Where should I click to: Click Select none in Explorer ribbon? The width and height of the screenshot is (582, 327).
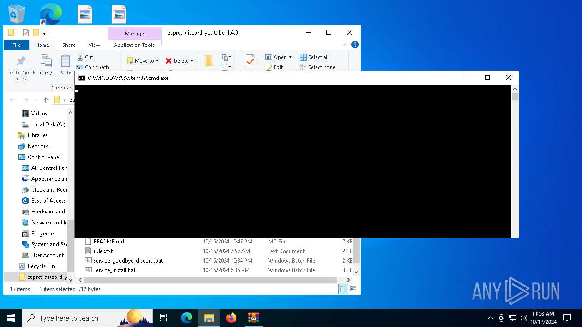tap(318, 67)
